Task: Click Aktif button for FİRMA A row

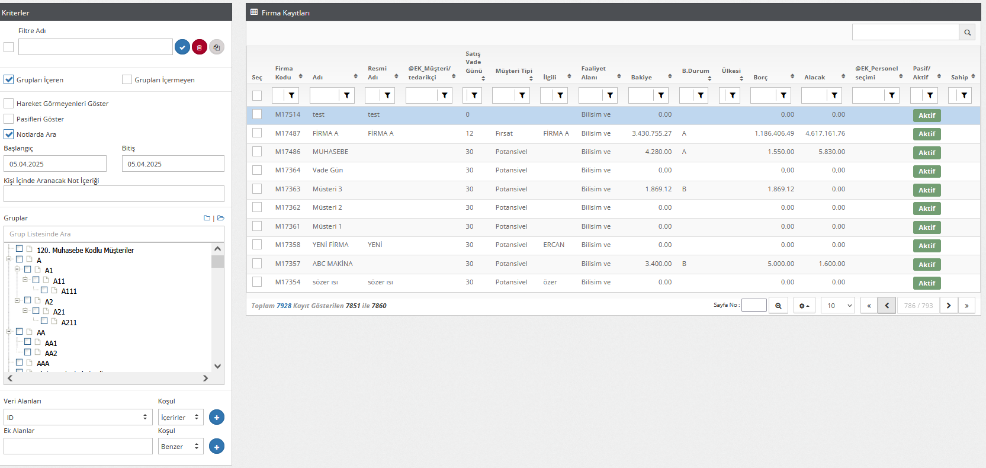Action: pos(927,134)
